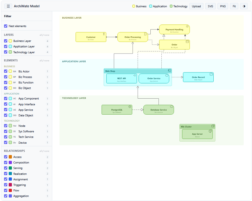The height and width of the screenshot is (201, 252).
Task: Click 'all / none' link in Elements
Action: pyautogui.click(x=44, y=61)
